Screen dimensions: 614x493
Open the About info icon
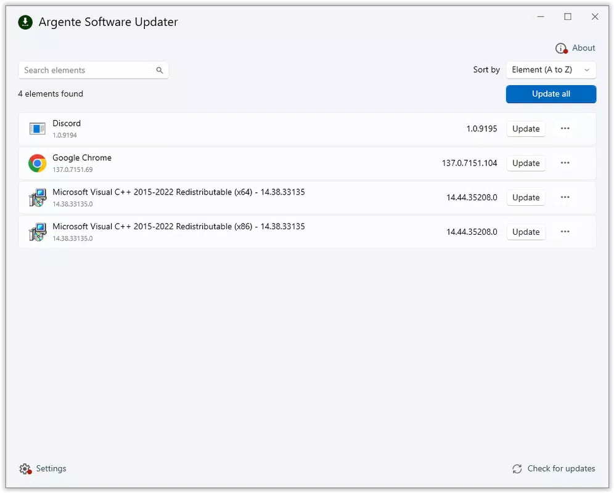(x=561, y=48)
